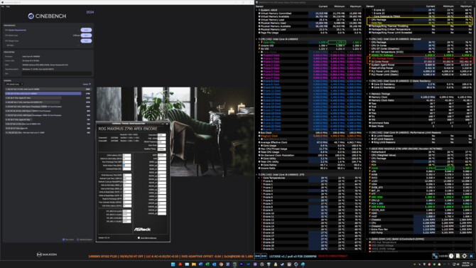Click the Cinebench sphere logo
This screenshot has width=476, height=268.
(x=31, y=16)
